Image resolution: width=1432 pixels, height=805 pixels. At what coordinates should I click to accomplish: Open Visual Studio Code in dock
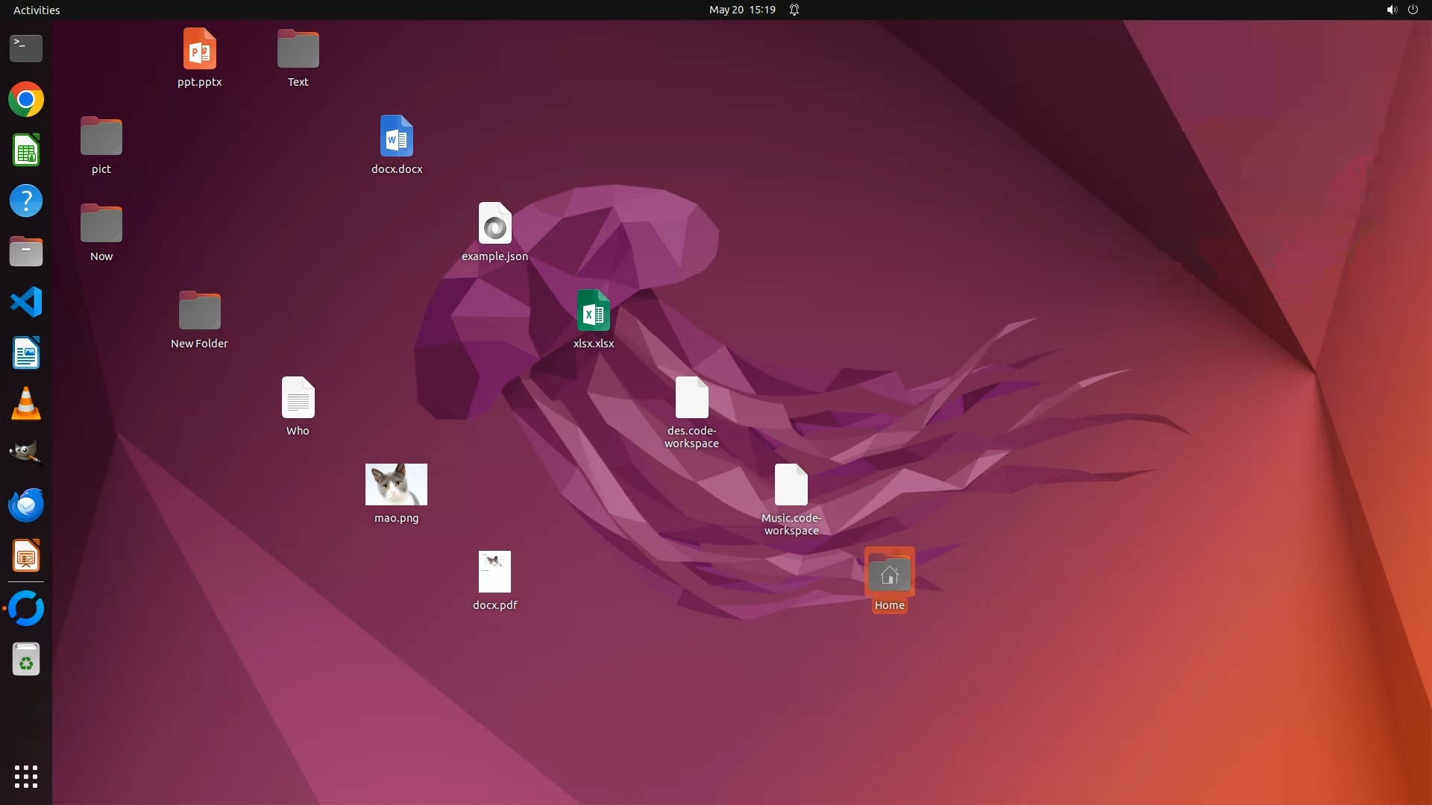coord(26,303)
